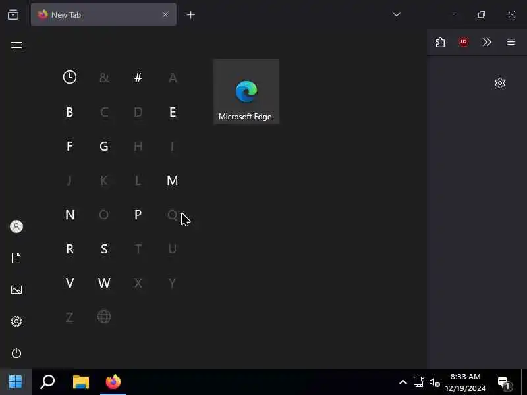
Task: Expand the Start menu hamburger button
Action: click(16, 45)
